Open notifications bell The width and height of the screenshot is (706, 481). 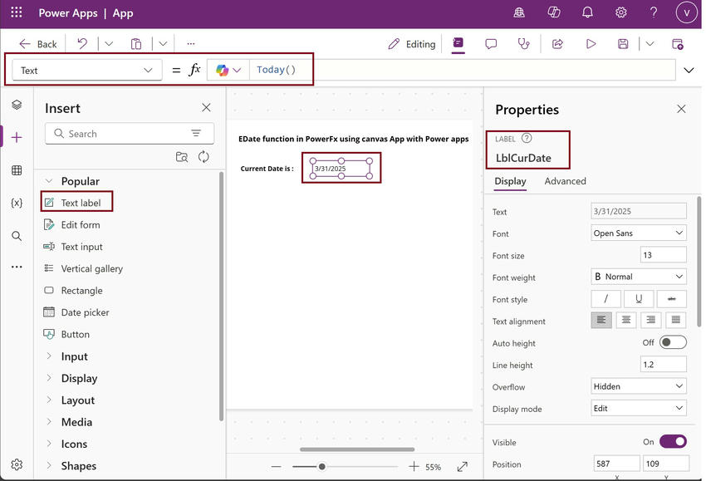[x=587, y=12]
